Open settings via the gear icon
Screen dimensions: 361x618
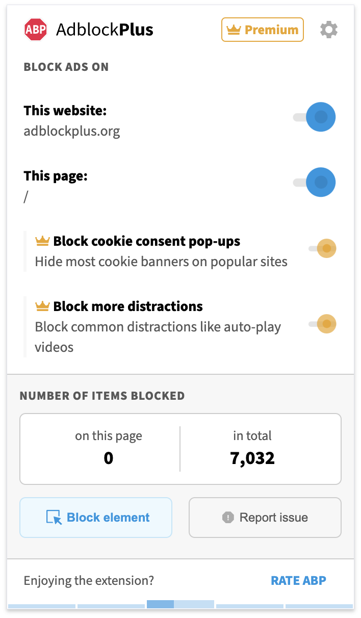(329, 30)
